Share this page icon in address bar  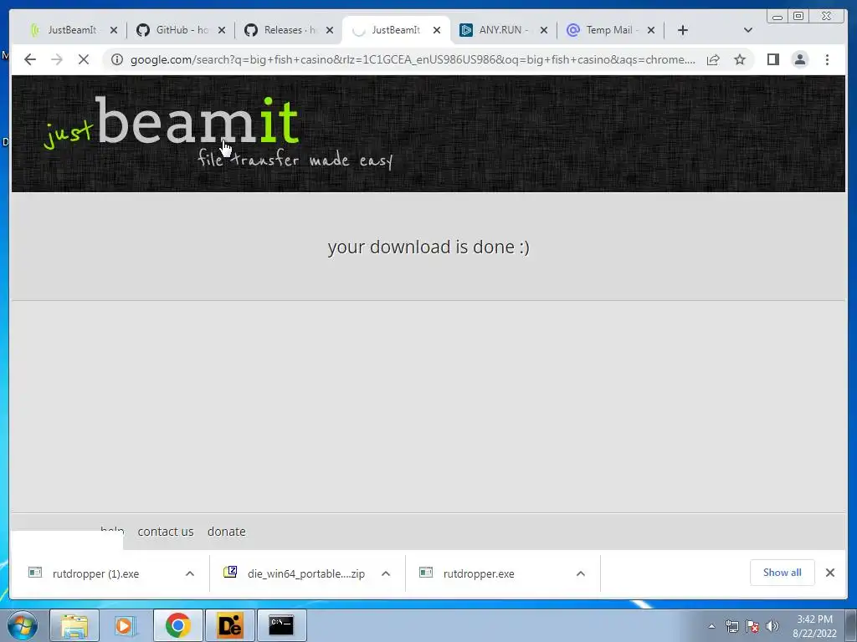point(713,59)
